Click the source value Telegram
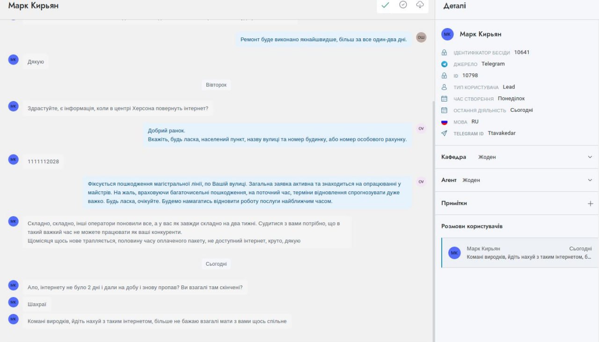This screenshot has width=599, height=342. [493, 64]
